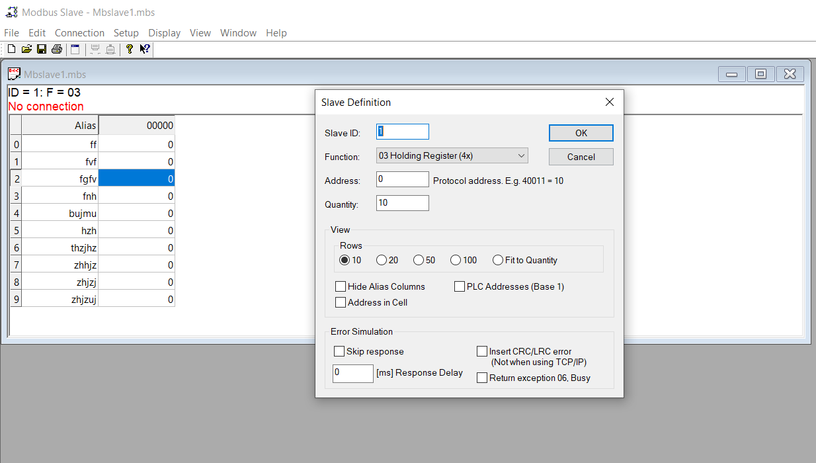Create a new Modbus Slave file
The image size is (816, 463).
[x=11, y=48]
